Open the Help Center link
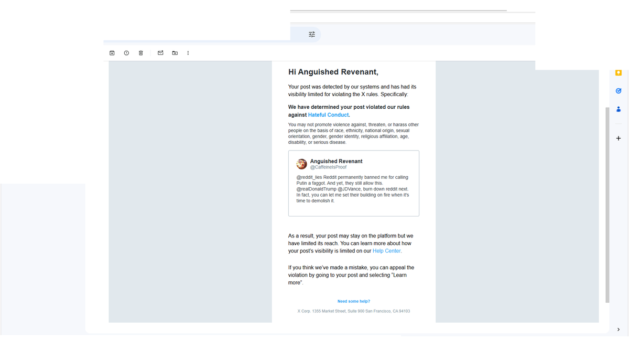The width and height of the screenshot is (629, 353). pos(386,251)
